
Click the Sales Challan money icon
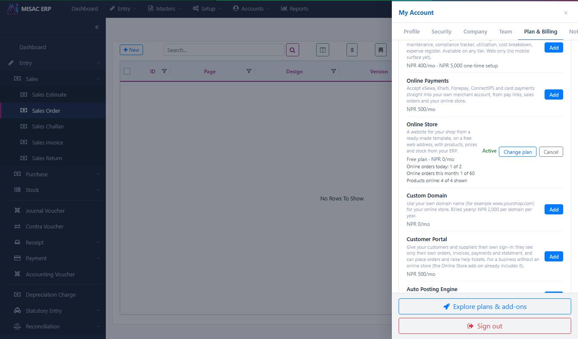[24, 126]
